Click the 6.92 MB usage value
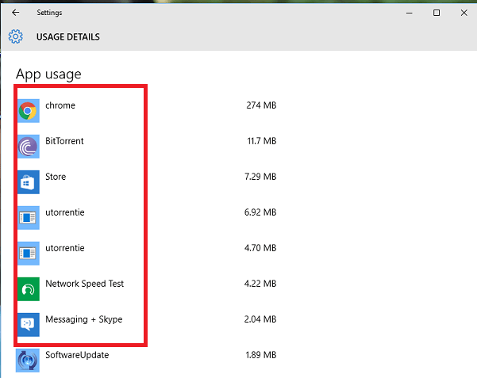Viewport: 477px width, 378px height. [260, 212]
